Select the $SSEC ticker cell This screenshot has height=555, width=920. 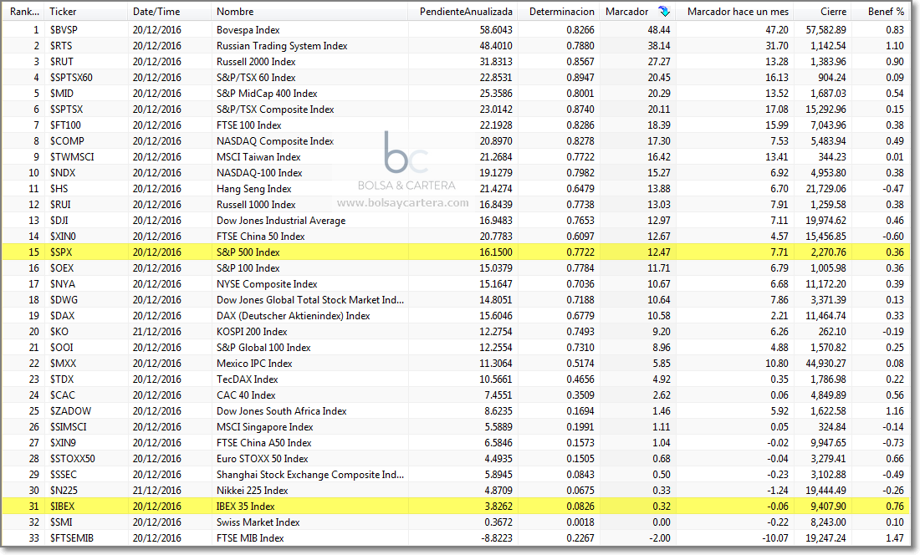(64, 474)
